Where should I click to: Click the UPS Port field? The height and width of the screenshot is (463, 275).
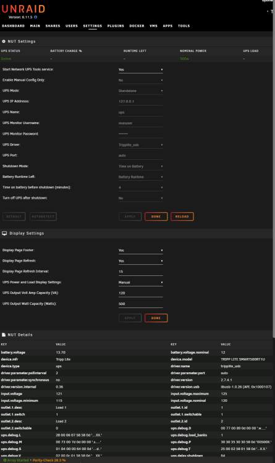click(141, 156)
